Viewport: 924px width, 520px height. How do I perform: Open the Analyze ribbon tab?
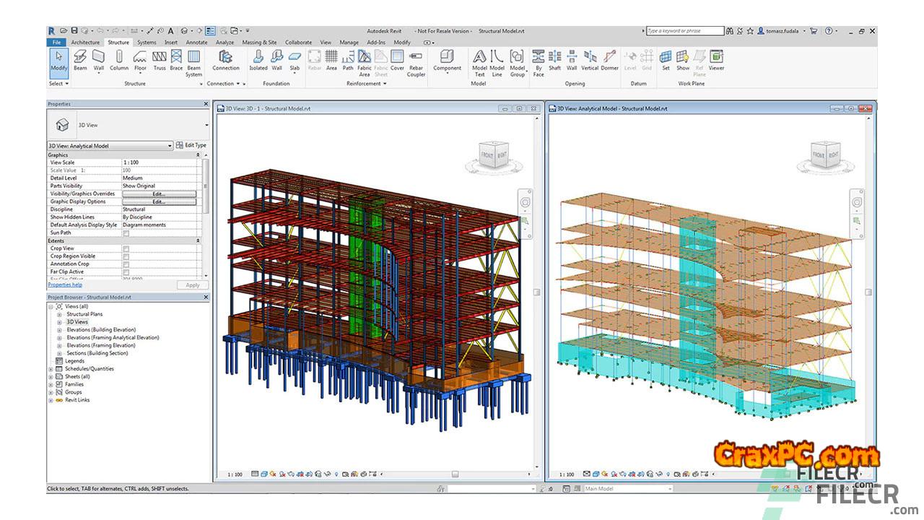(x=225, y=43)
